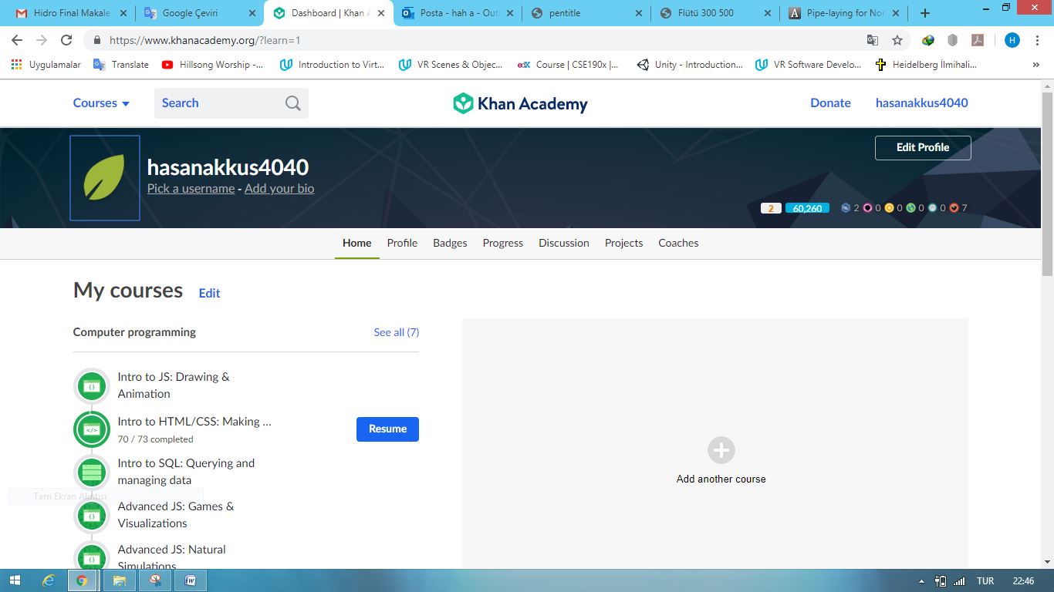1054x592 pixels.
Task: Open Intro to JS: Drawing & Animation
Action: [x=174, y=385]
